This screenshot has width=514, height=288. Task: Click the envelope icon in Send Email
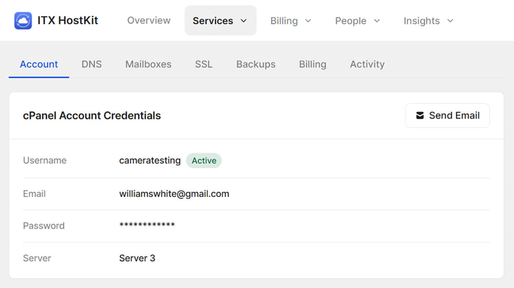(x=420, y=115)
